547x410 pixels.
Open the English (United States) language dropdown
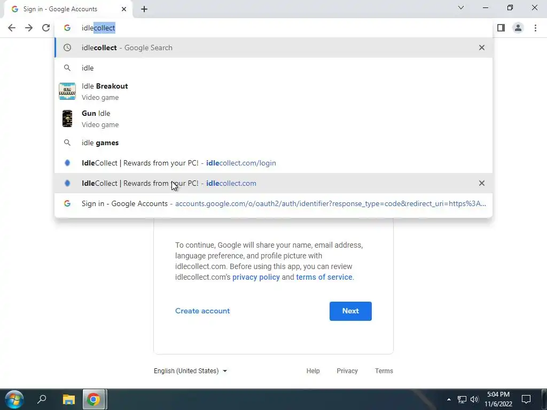[x=191, y=371]
